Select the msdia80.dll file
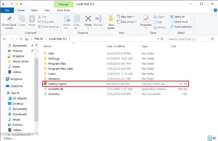 coord(115,89)
